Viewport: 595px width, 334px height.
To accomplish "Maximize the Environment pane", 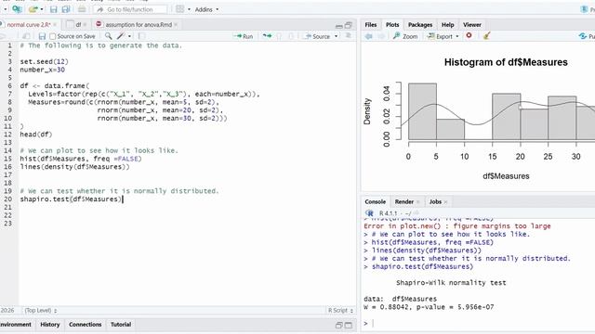I will (348, 325).
